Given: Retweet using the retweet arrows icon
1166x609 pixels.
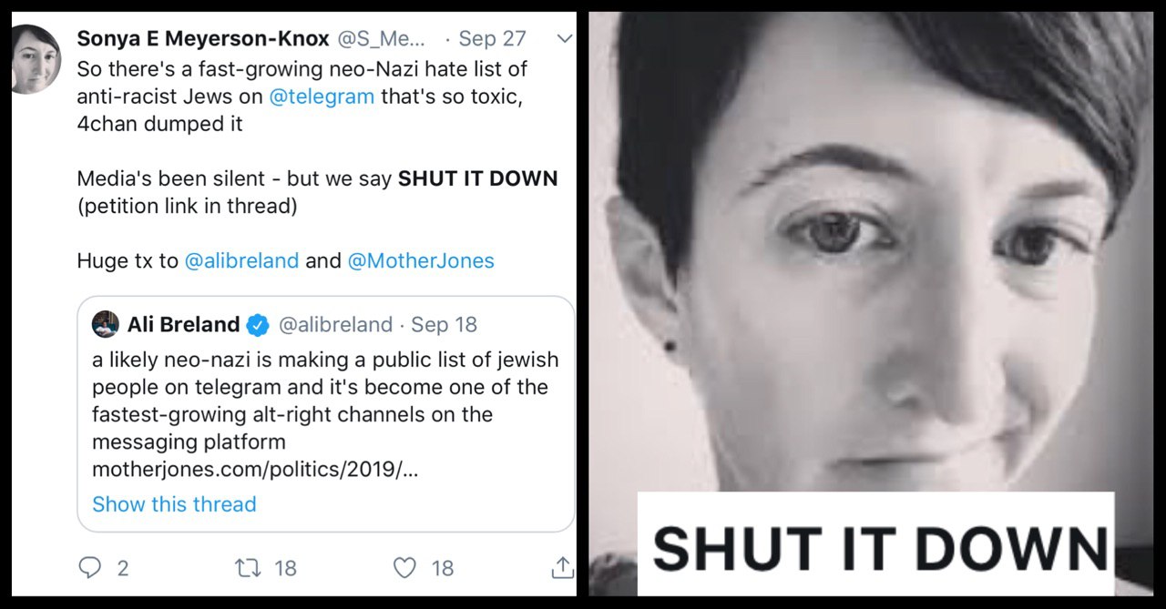Looking at the screenshot, I should point(248,568).
